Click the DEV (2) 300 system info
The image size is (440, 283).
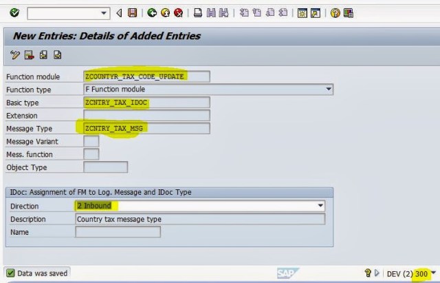point(407,274)
